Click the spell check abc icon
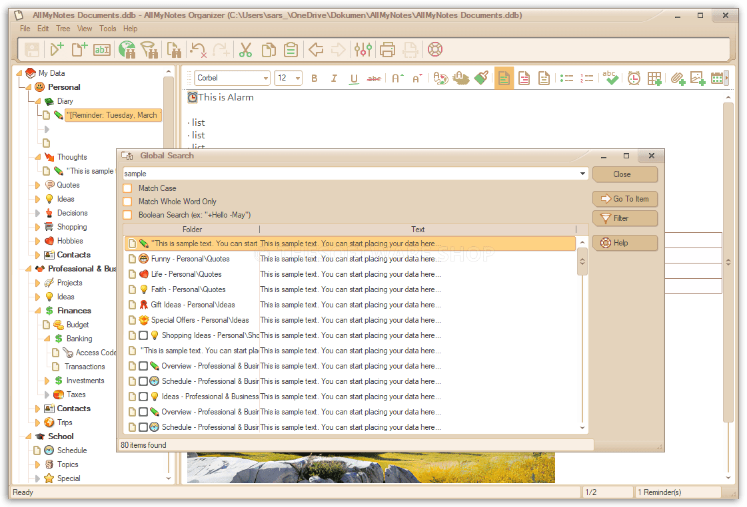 [610, 78]
